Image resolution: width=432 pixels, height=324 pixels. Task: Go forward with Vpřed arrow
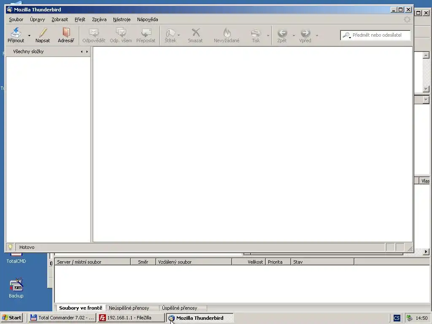point(305,33)
